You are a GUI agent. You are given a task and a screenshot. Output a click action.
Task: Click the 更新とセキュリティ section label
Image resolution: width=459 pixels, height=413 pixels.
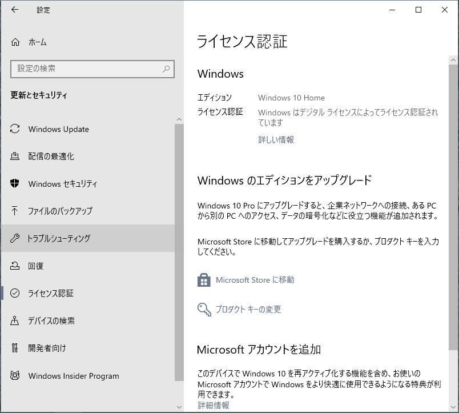point(39,95)
